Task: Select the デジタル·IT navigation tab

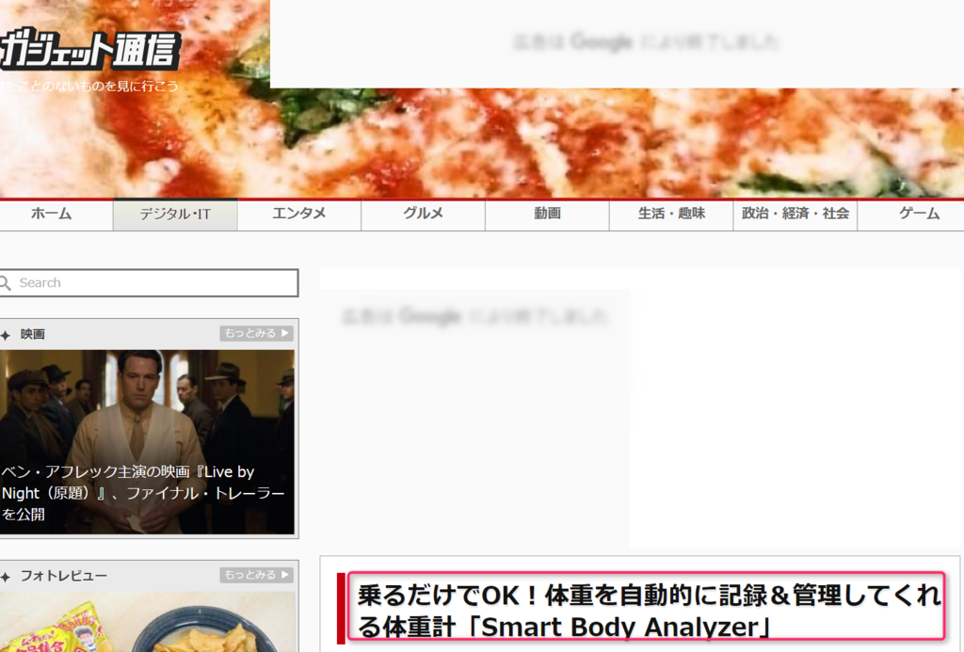Action: [175, 214]
